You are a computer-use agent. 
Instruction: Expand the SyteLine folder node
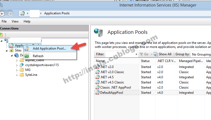point(17,75)
